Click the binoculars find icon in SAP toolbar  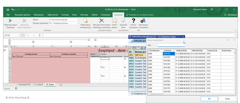(142, 48)
